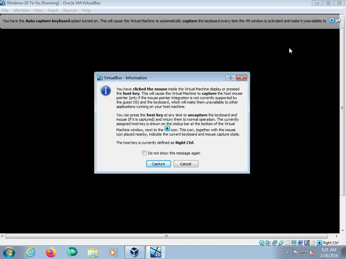Screen dimensions: 346x259
Task: Click the network adapters status icon
Action: tap(274, 243)
